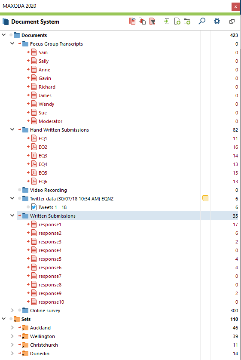
Task: Click the Twitter bird icon for Tweets 1 - 18
Action: (x=34, y=207)
